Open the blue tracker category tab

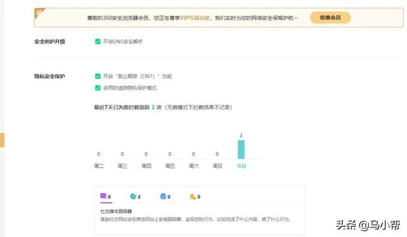(165, 196)
